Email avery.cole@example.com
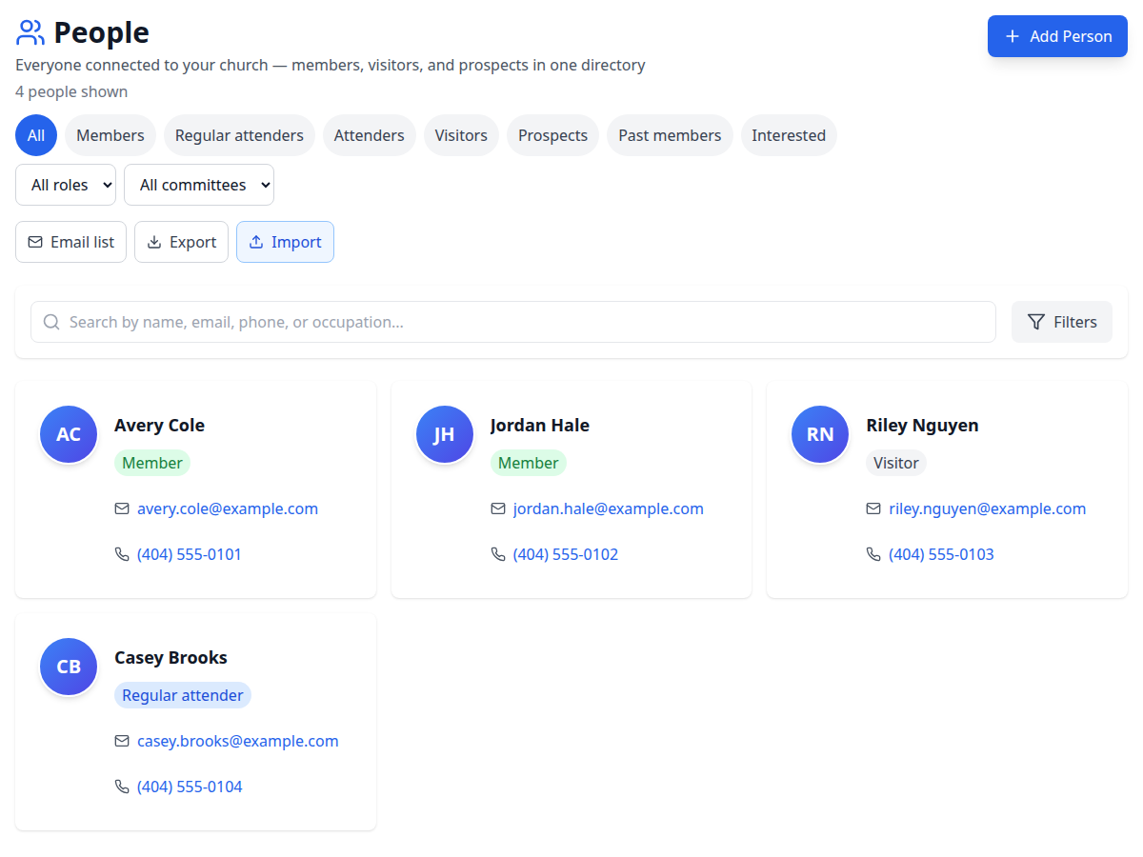The image size is (1143, 857). point(228,508)
